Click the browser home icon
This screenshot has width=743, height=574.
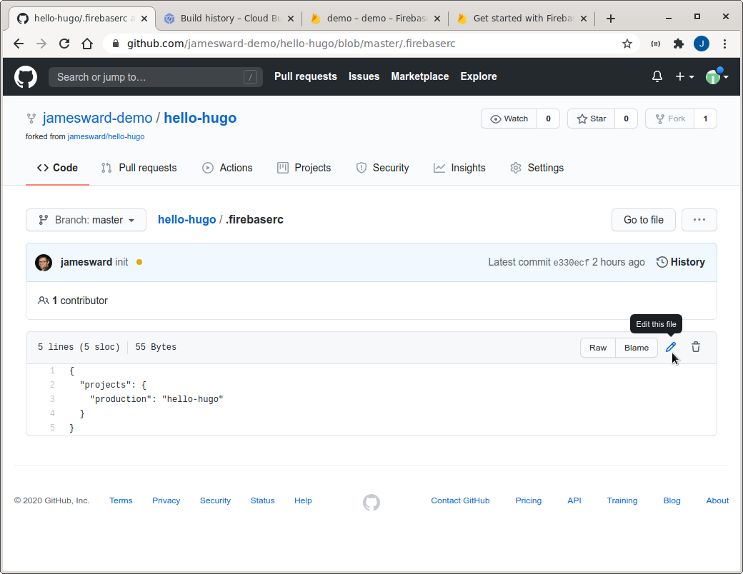tap(87, 44)
